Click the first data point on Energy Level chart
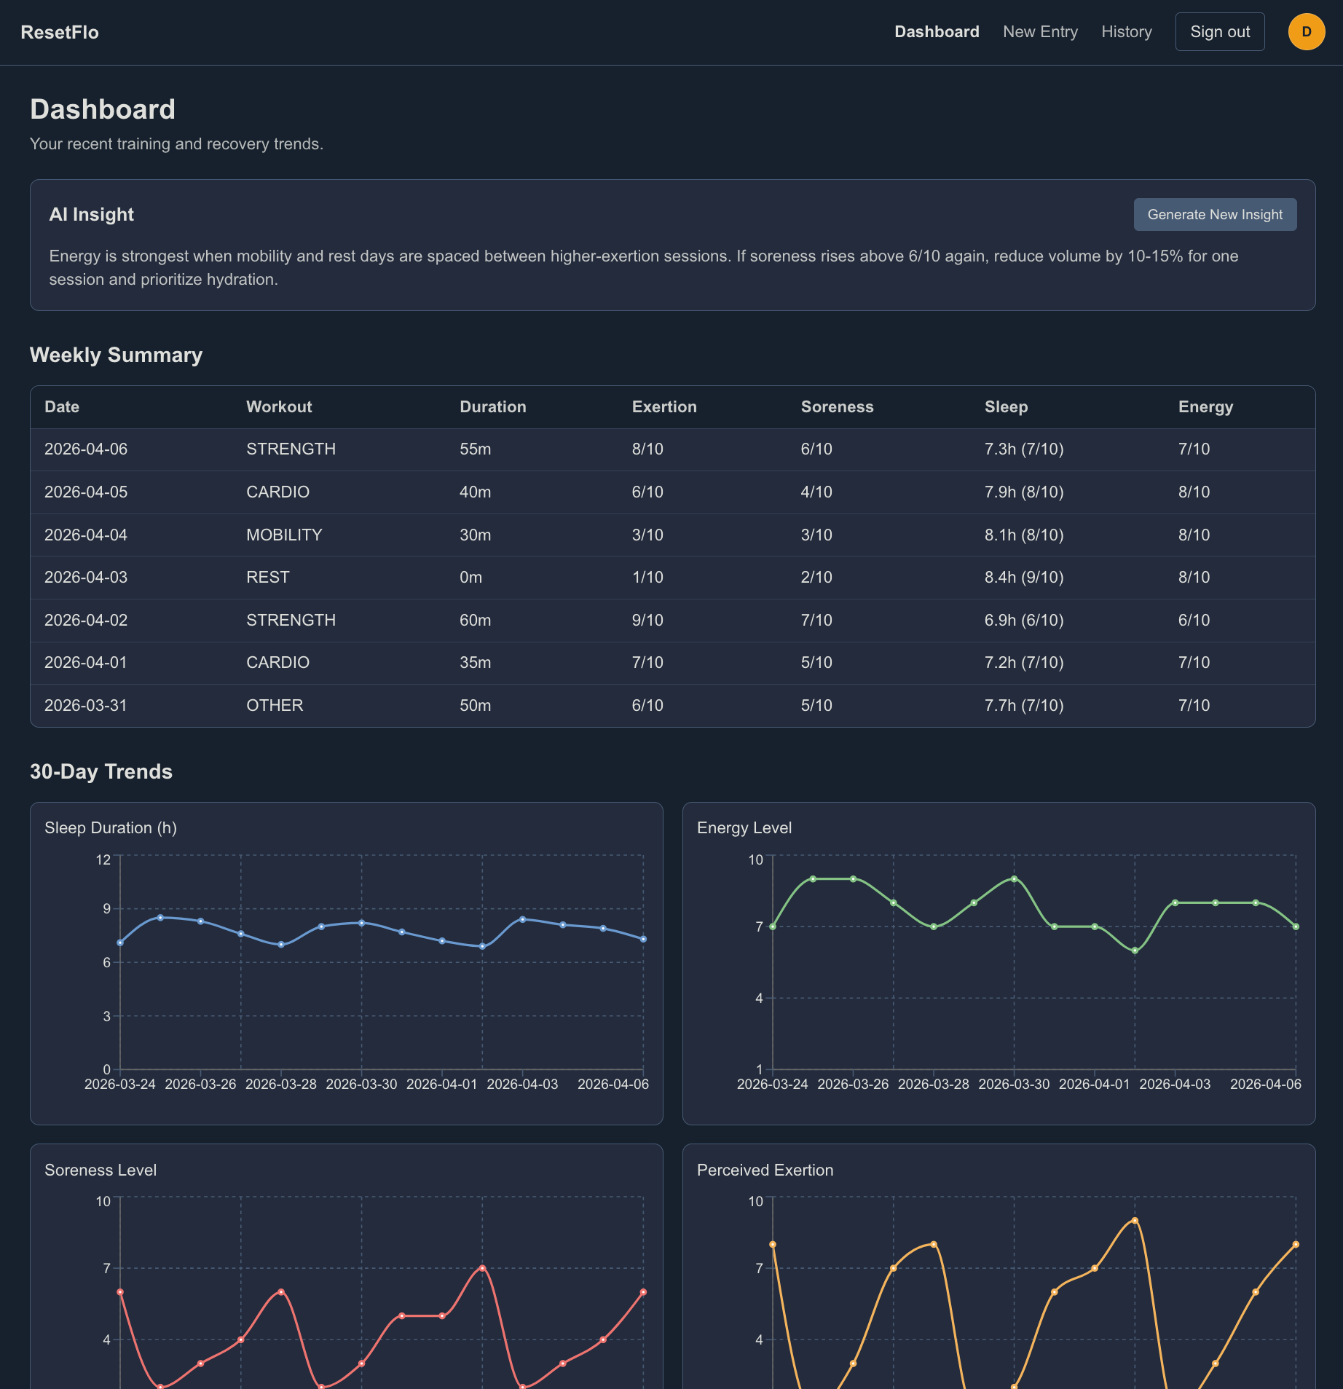The height and width of the screenshot is (1389, 1343). point(773,926)
